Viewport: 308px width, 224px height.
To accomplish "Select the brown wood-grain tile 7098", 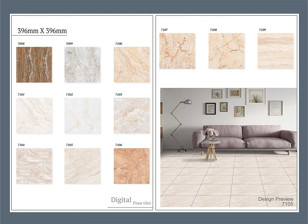I will 34,65.
